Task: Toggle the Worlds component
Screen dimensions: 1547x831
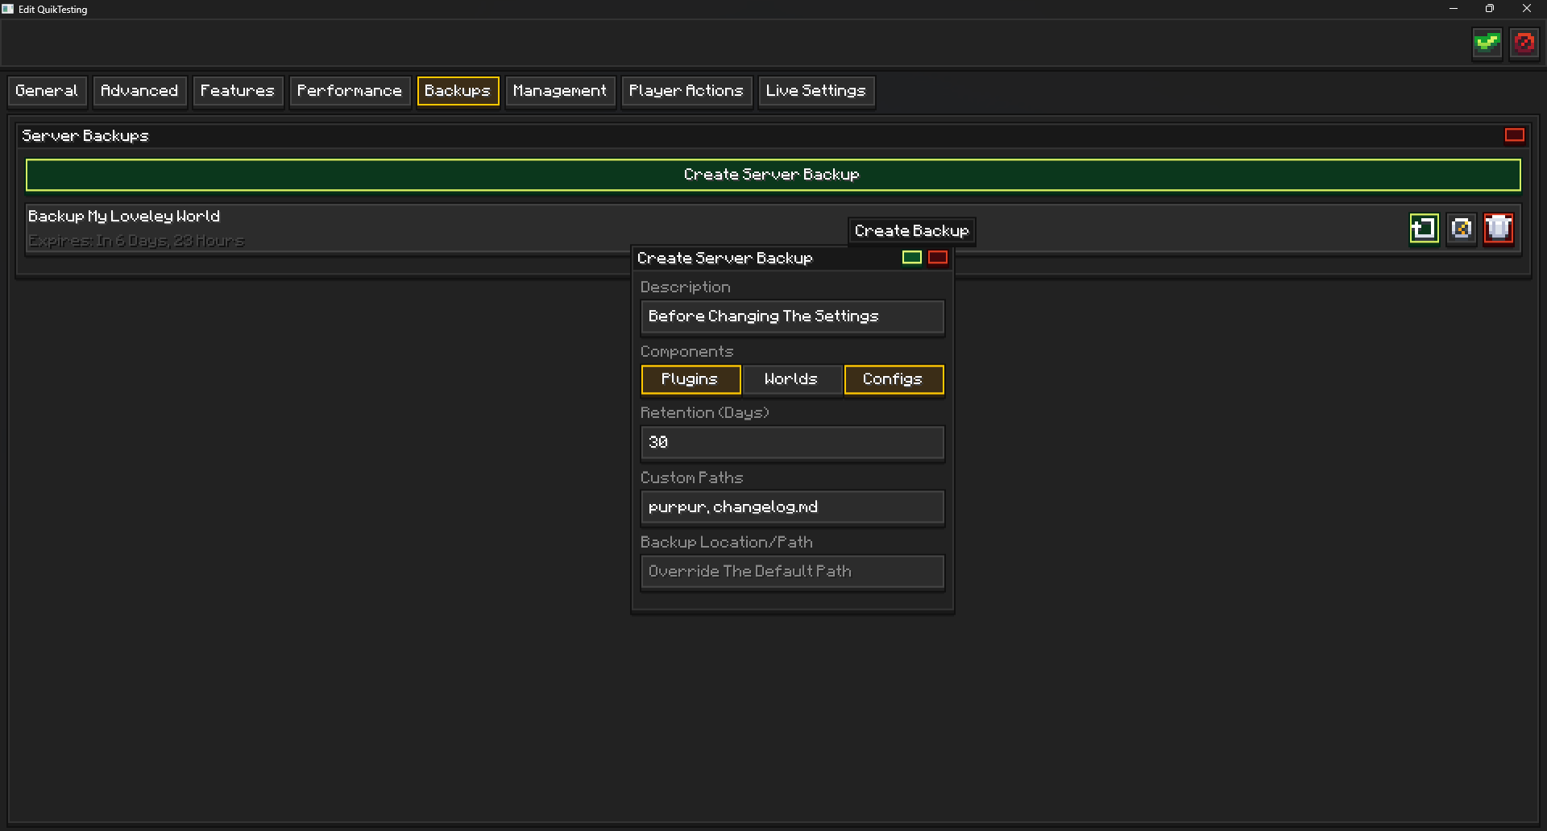Action: [x=792, y=379]
